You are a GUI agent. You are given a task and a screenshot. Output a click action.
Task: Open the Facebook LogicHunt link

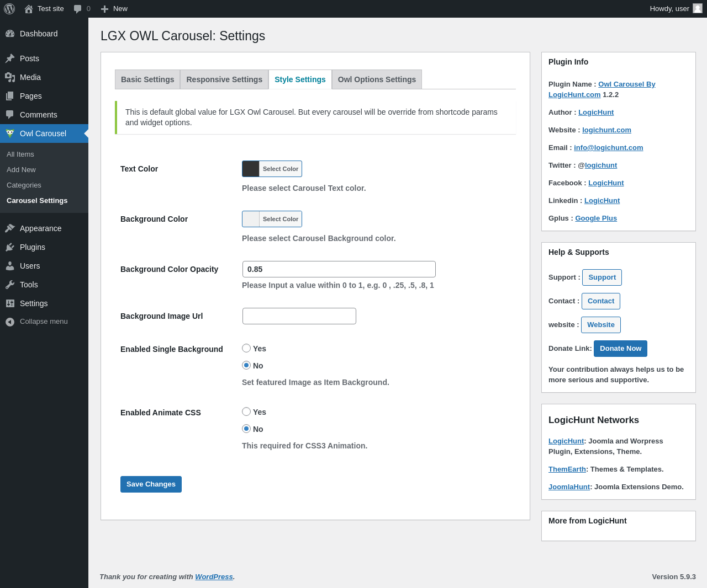click(606, 183)
